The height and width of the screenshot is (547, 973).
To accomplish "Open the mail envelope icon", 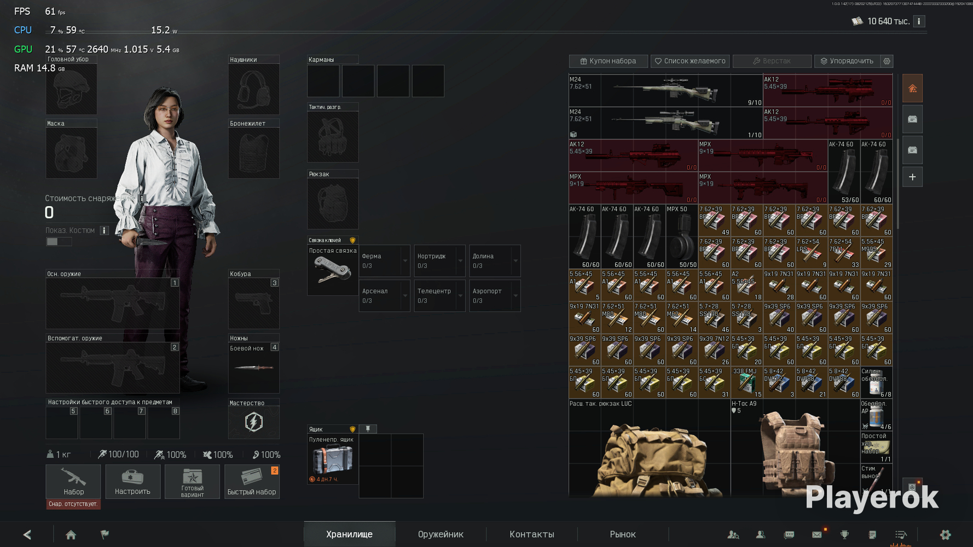I will [817, 534].
